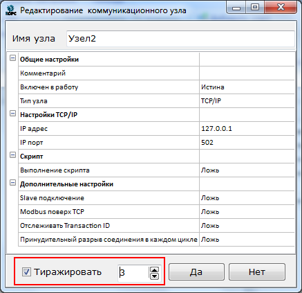Collapse the Скрипт group

click(12, 155)
